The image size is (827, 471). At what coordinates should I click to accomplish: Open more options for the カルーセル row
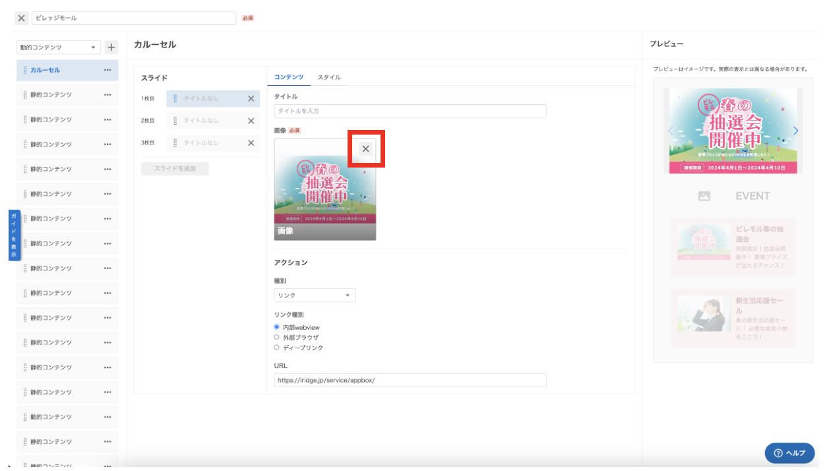pyautogui.click(x=107, y=70)
